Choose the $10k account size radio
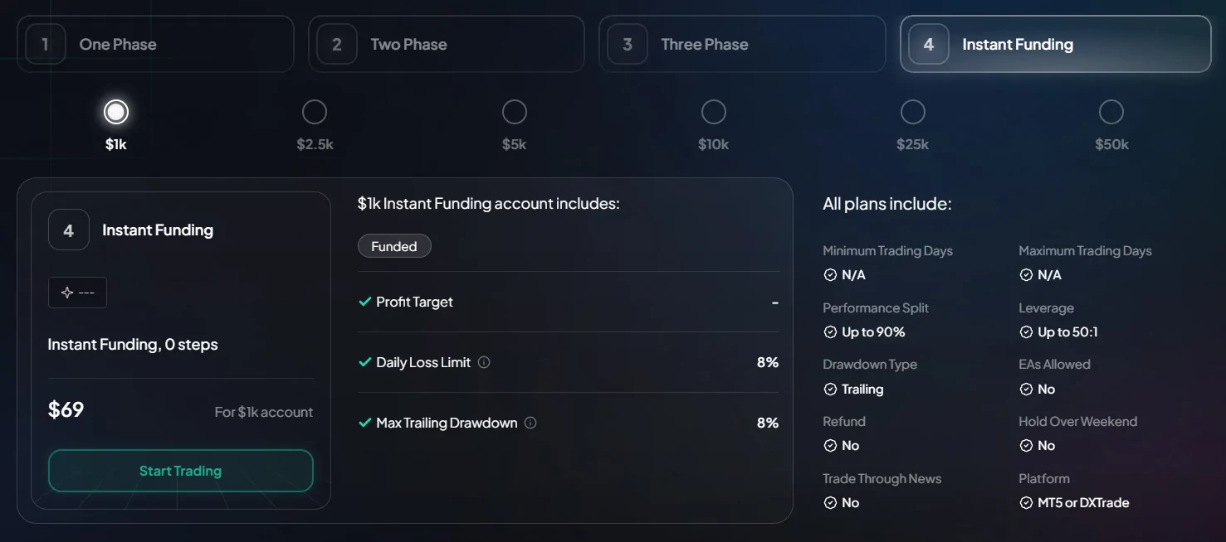The image size is (1226, 542). 713,112
